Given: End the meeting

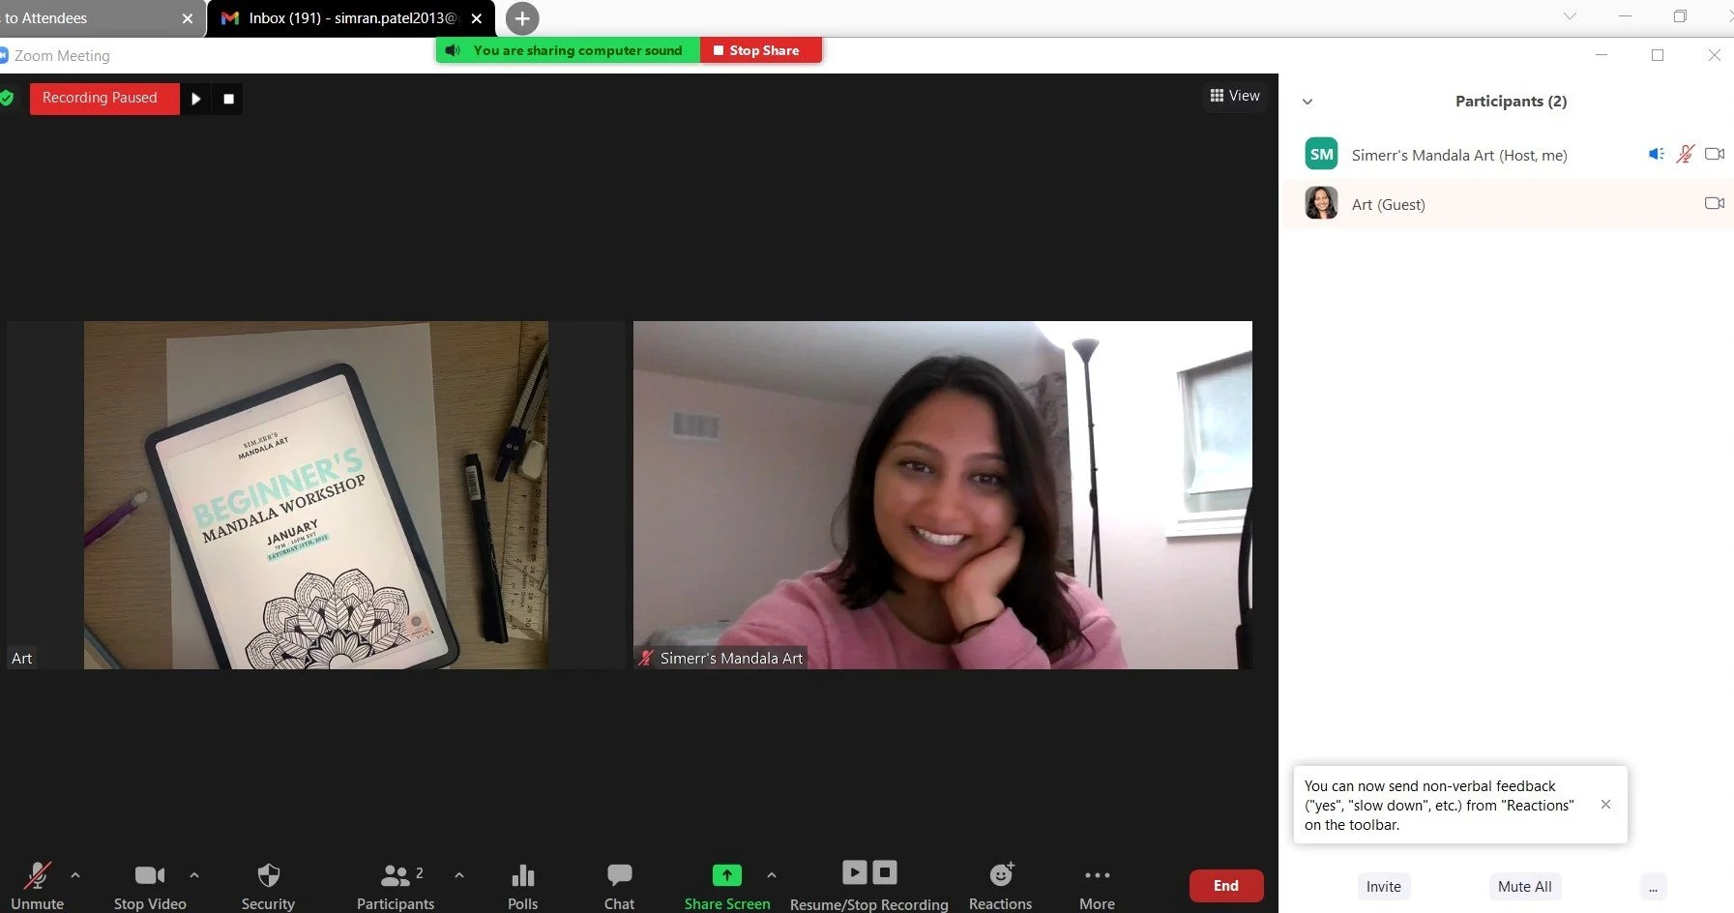Looking at the screenshot, I should pos(1226,886).
